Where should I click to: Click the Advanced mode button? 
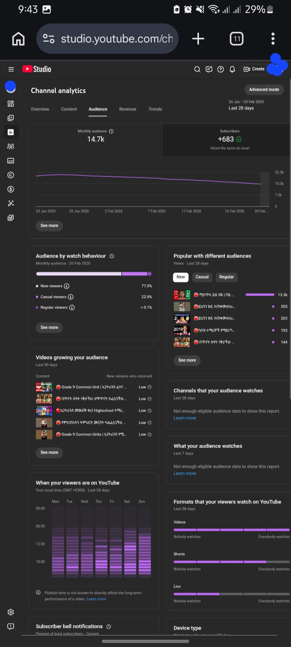click(x=264, y=90)
